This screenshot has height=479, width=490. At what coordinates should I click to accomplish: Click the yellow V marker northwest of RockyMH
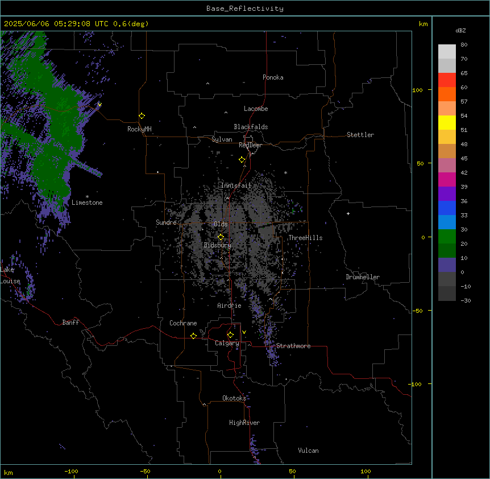(99, 105)
